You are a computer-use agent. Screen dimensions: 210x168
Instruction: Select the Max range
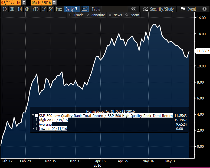[x=59, y=9]
